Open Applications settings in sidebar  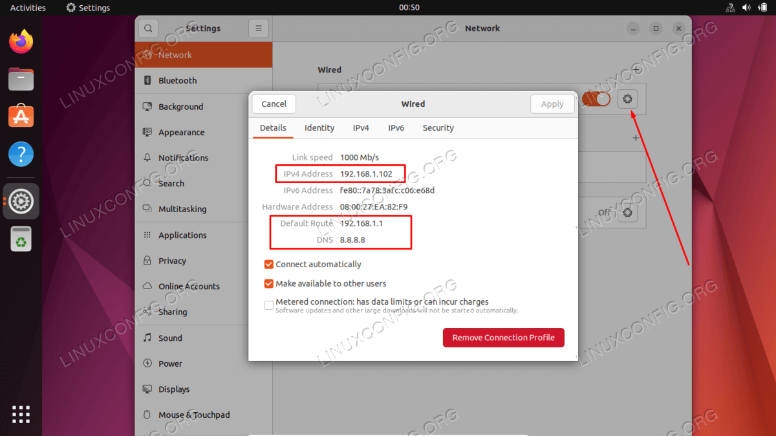[203, 235]
